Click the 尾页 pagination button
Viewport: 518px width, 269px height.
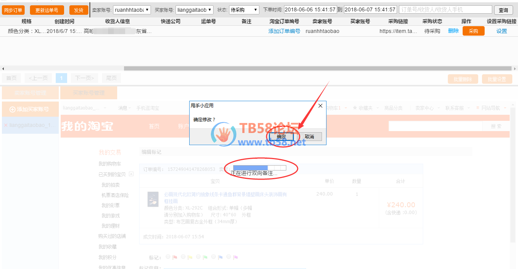point(111,78)
